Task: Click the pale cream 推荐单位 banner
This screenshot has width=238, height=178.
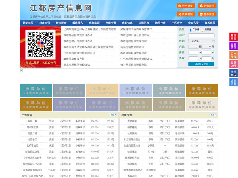Action: click(x=202, y=104)
